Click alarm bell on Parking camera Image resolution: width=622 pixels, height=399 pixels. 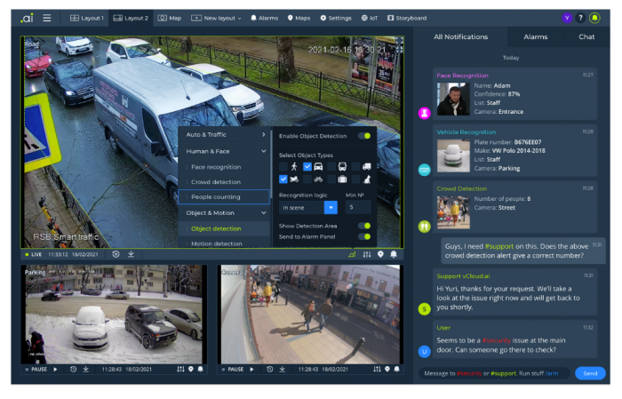200,370
